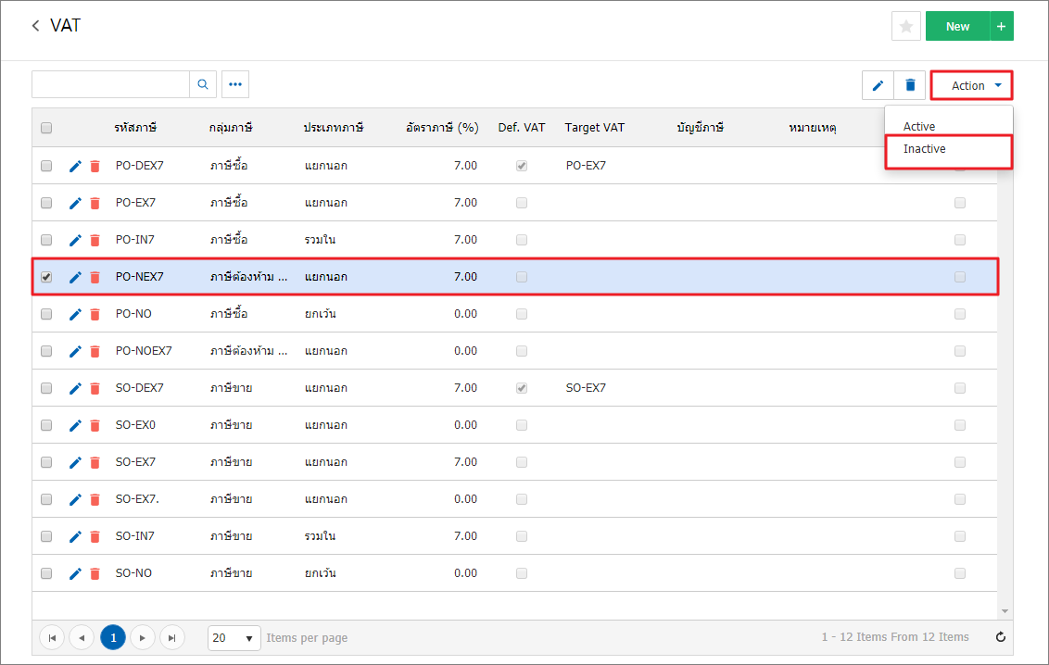Edit the SO-DEX7 row
Viewport: 1049px width, 665px height.
tap(76, 388)
